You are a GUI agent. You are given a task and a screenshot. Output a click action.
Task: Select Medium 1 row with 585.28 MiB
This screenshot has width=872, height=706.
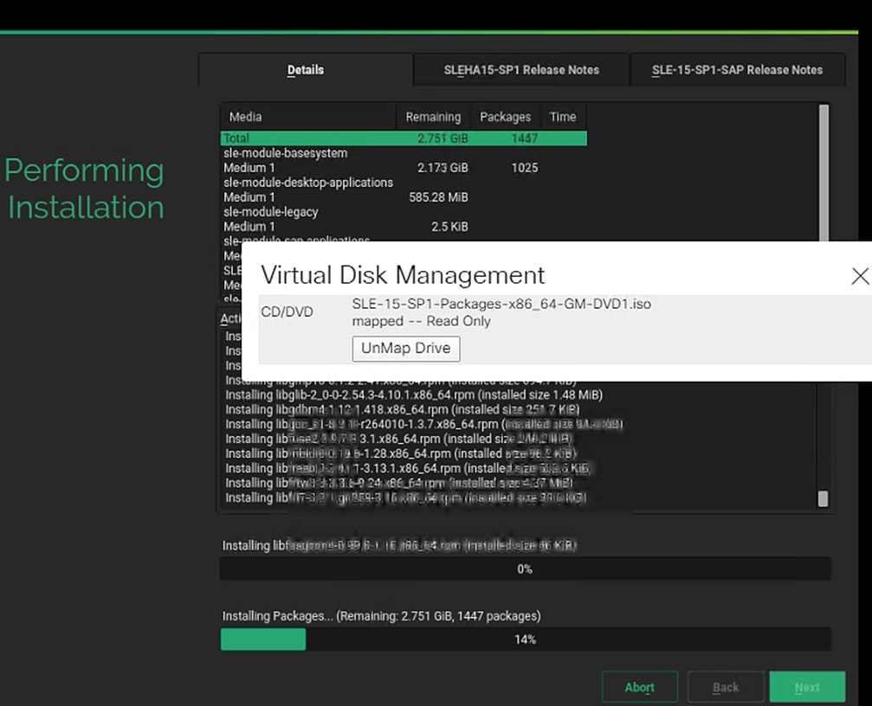tap(404, 197)
